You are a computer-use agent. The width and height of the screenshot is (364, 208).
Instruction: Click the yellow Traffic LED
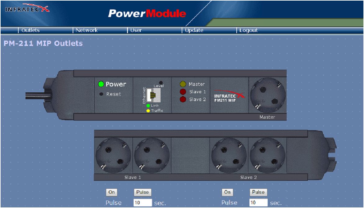148,111
